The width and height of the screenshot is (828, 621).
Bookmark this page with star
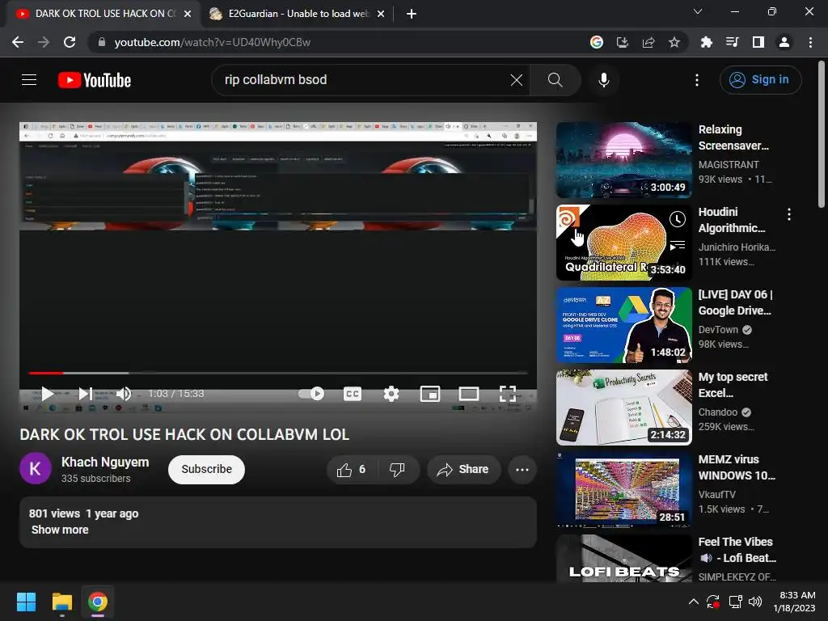pos(674,42)
